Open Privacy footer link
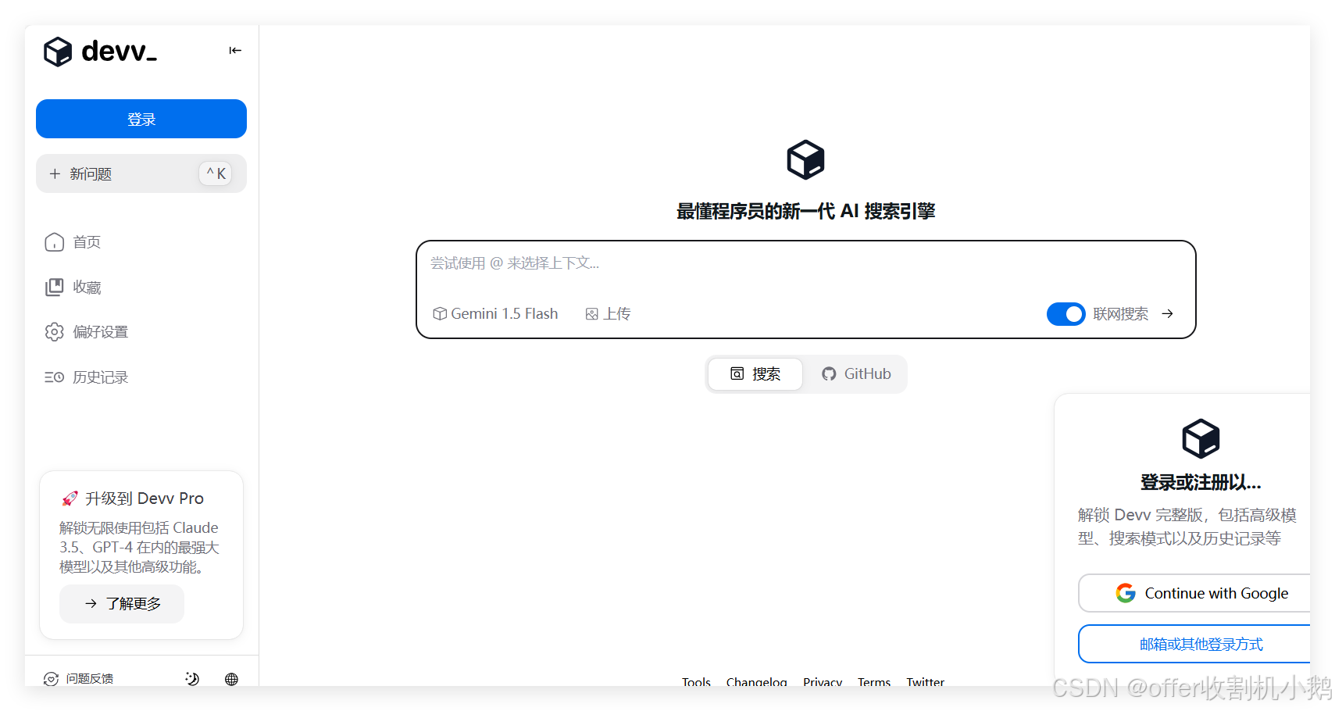 [823, 682]
